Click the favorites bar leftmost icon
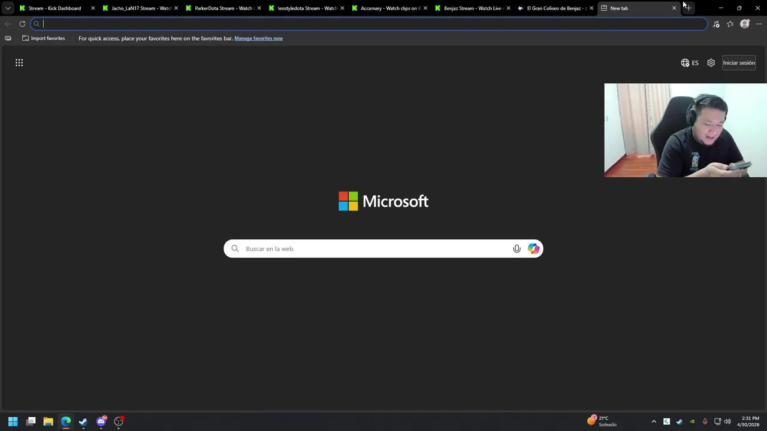Screen dimensions: 767x431 [8, 38]
